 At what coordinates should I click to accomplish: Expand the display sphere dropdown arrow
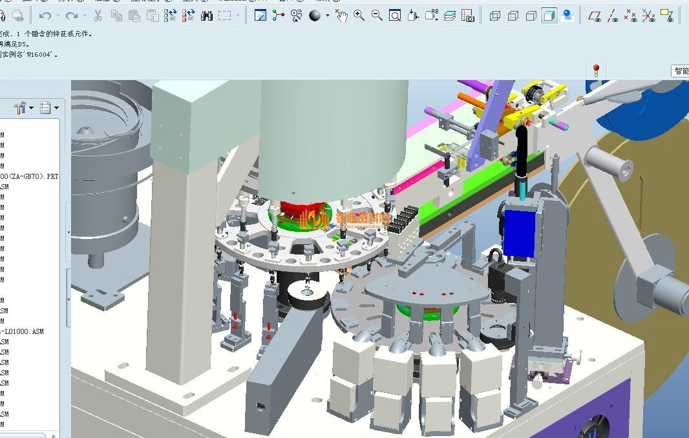(x=328, y=16)
